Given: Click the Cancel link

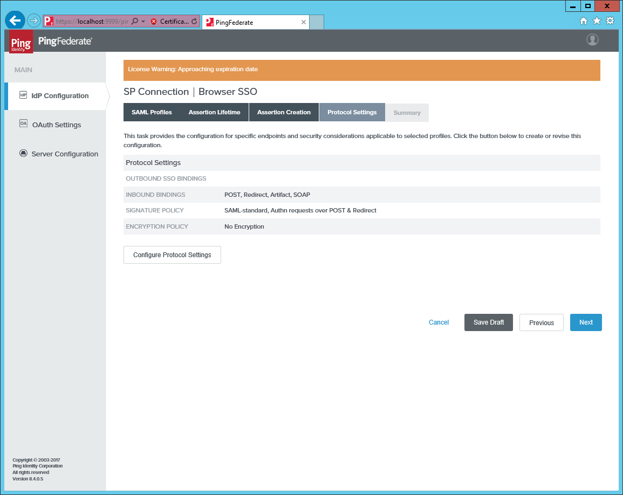Looking at the screenshot, I should point(439,322).
